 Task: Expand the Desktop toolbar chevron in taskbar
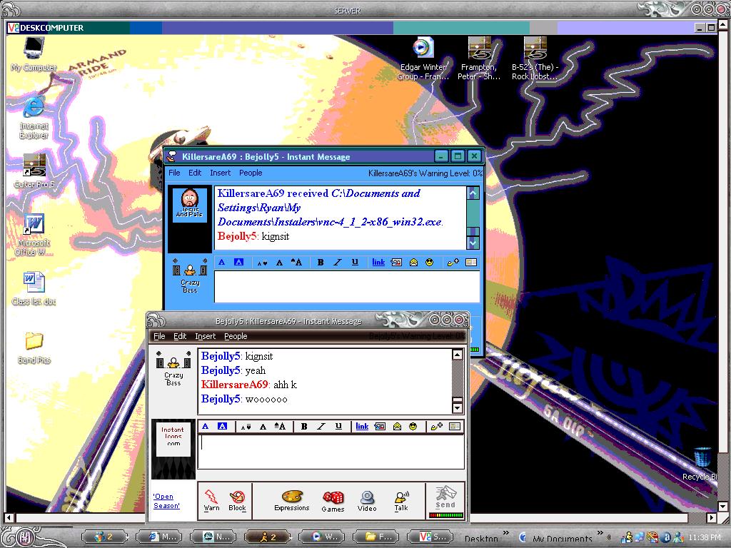coord(506,532)
